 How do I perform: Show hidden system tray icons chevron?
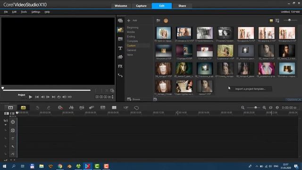[257, 166]
